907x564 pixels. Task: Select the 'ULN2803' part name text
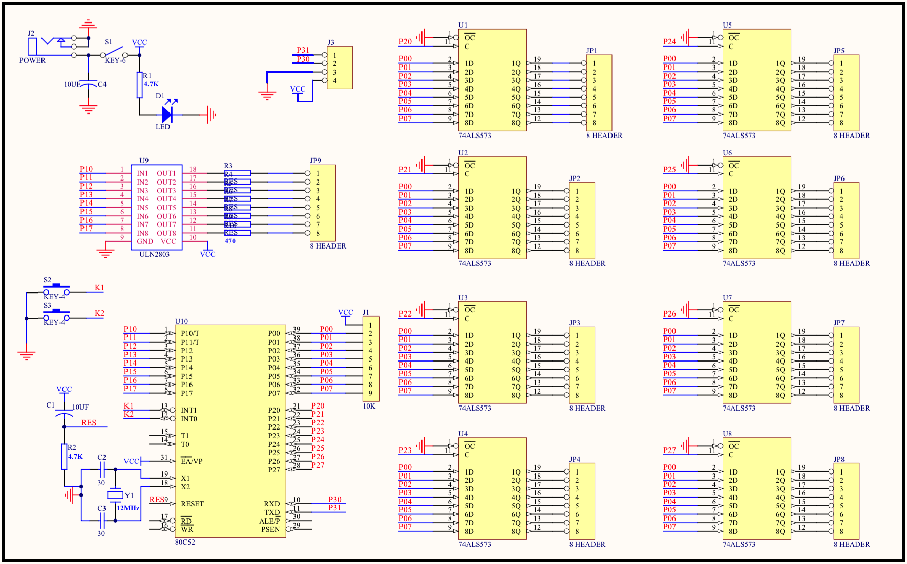[154, 254]
